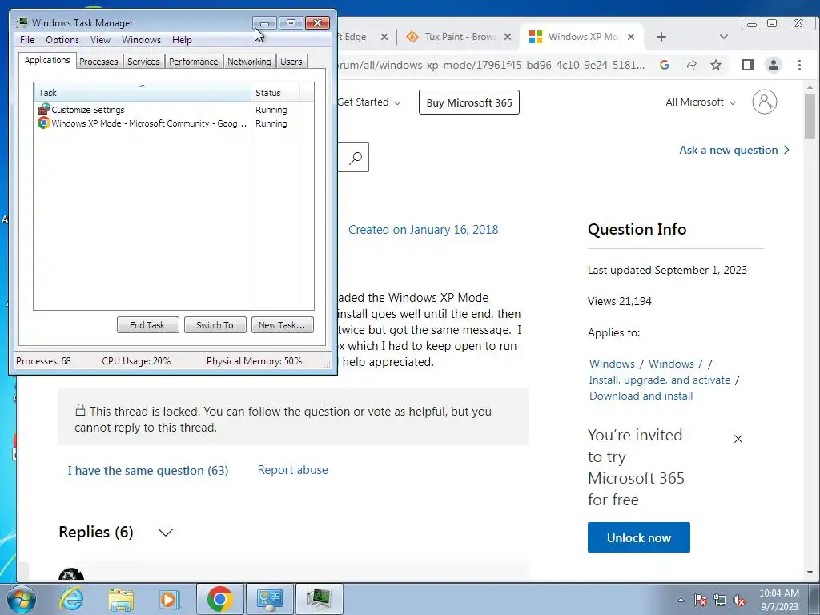Switch to the Services tab
The width and height of the screenshot is (820, 615).
pyautogui.click(x=143, y=62)
